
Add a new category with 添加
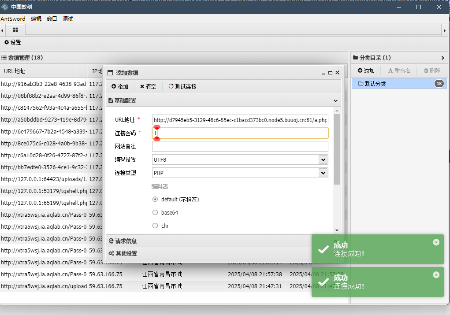(366, 70)
